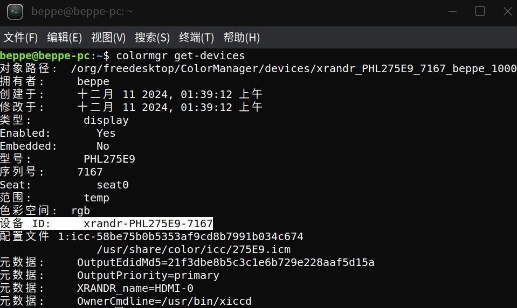517x308 pixels.
Task: Click the /usr/share/color/icc/275E9.icm path
Action: pyautogui.click(x=194, y=250)
